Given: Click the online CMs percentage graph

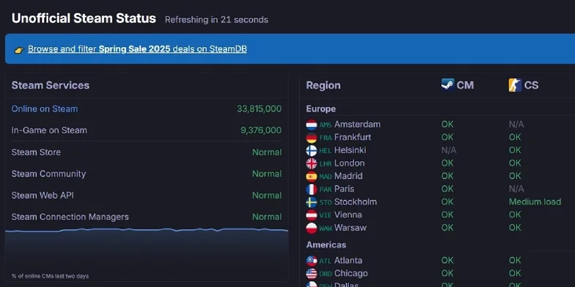Looking at the screenshot, I should 147,252.
